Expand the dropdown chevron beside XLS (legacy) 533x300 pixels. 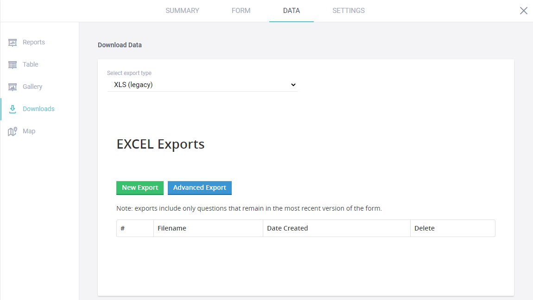tap(292, 85)
